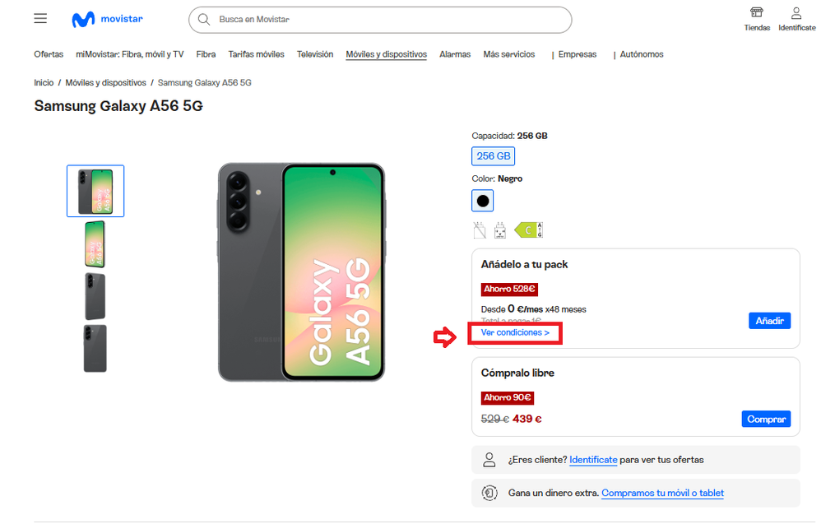The height and width of the screenshot is (524, 821).
Task: Open the hamburger menu
Action: [40, 18]
